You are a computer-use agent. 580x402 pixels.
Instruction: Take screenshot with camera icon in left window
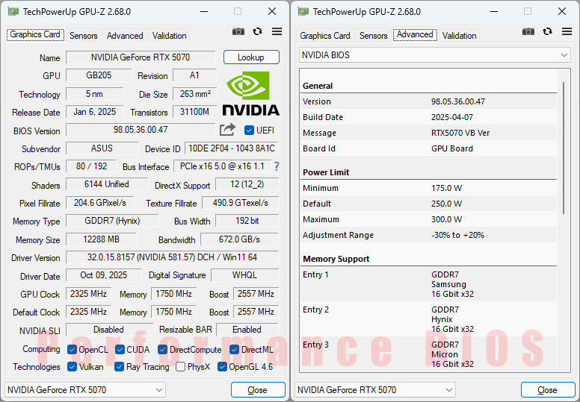coord(238,32)
